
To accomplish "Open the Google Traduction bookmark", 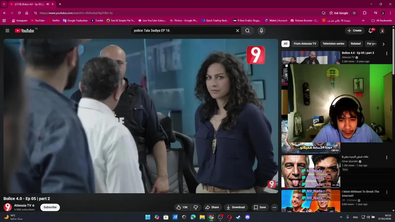I will click(75, 21).
